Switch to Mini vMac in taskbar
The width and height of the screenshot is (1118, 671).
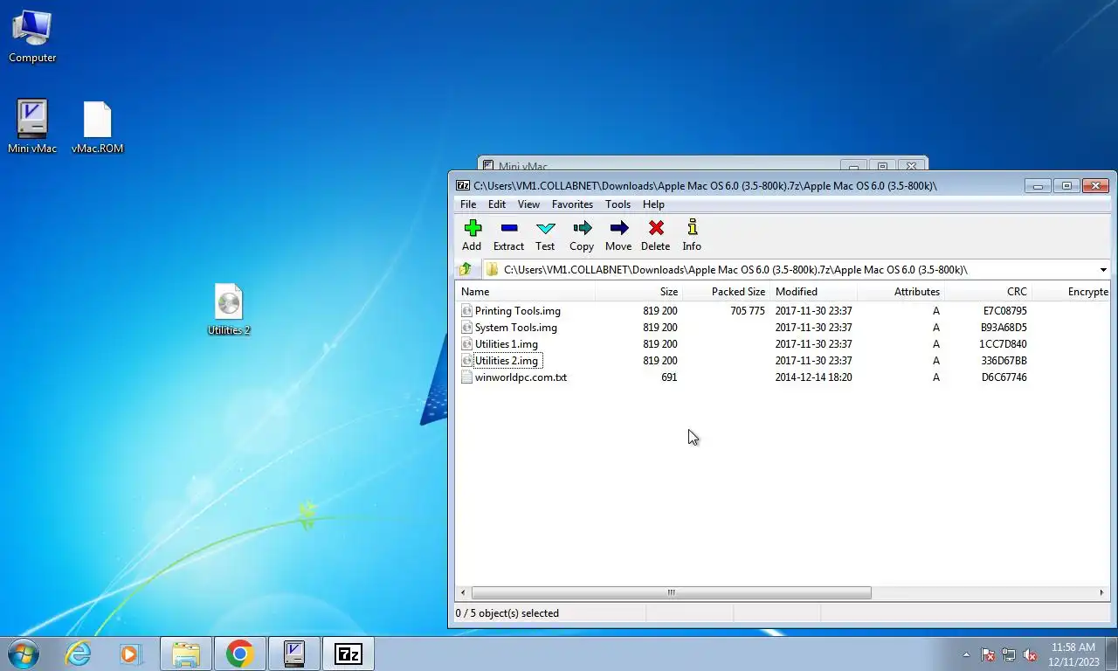click(x=294, y=654)
